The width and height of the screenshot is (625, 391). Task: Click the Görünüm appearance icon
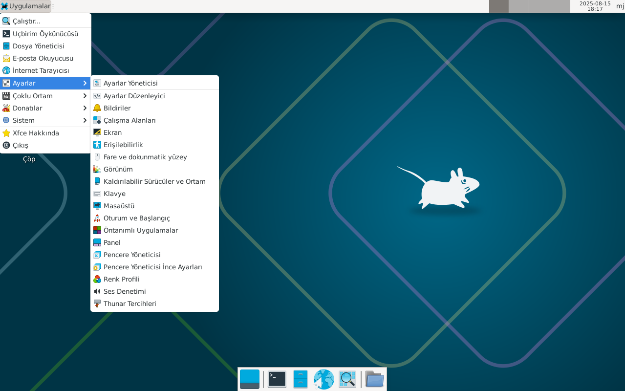(97, 169)
